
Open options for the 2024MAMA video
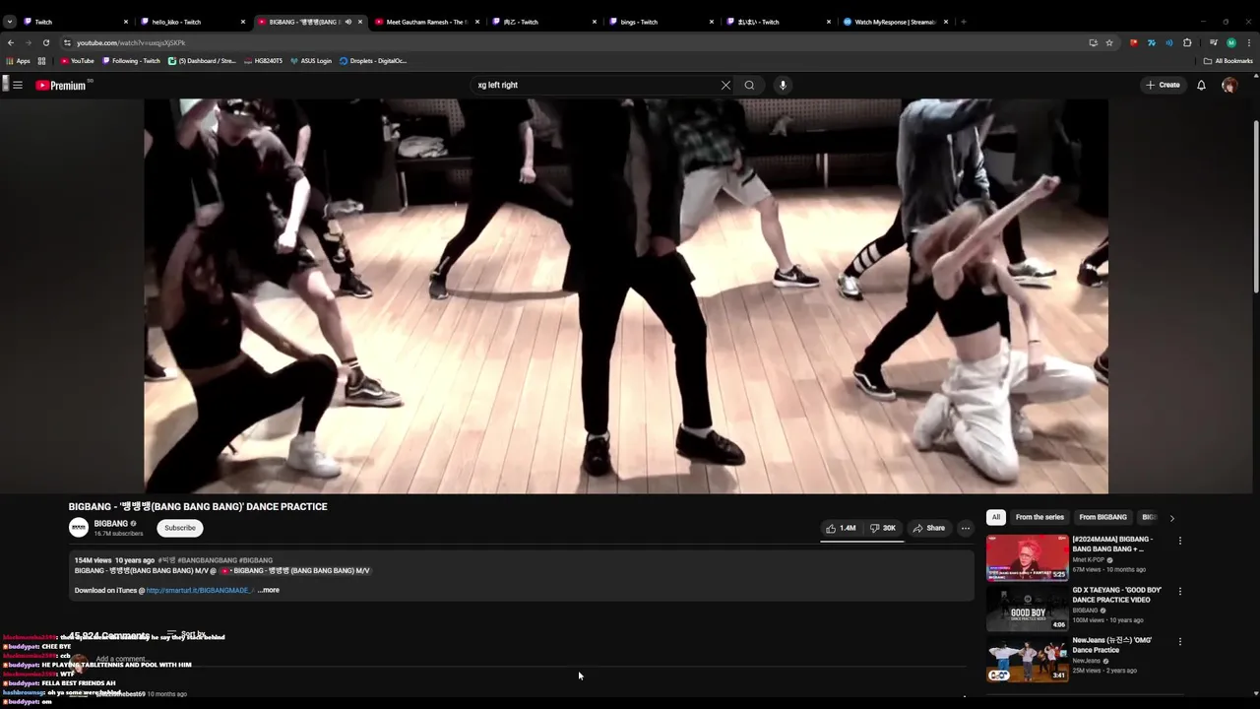coord(1179,541)
